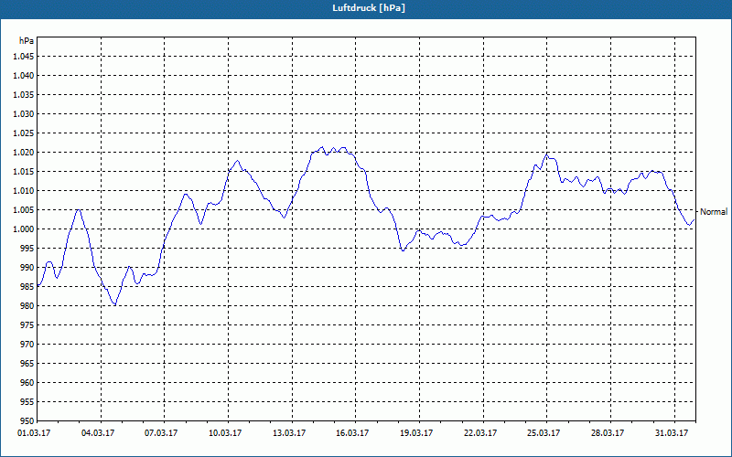
Task: Select the 1.045 y-axis value
Action: click(x=24, y=57)
